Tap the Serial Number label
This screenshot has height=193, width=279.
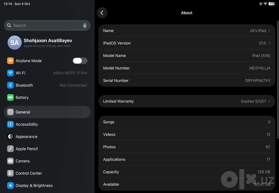click(116, 81)
